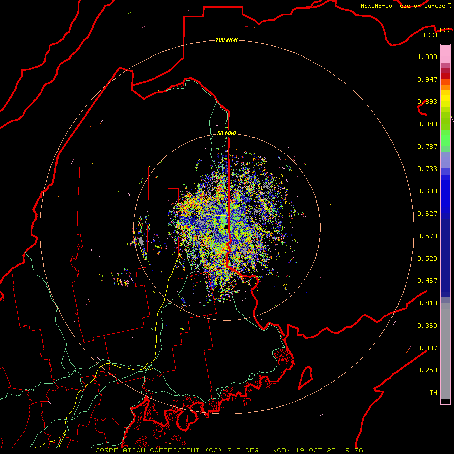Click the 0.680 legend value
This screenshot has height=454, width=454.
pos(427,191)
